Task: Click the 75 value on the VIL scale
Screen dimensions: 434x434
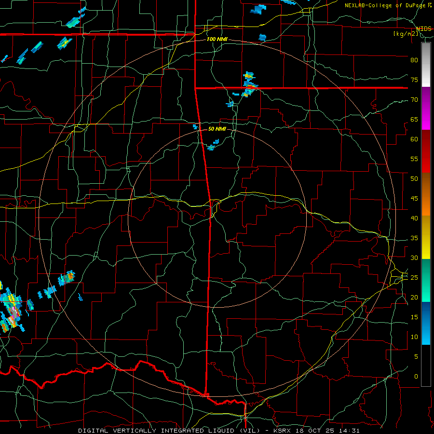Action: (414, 80)
